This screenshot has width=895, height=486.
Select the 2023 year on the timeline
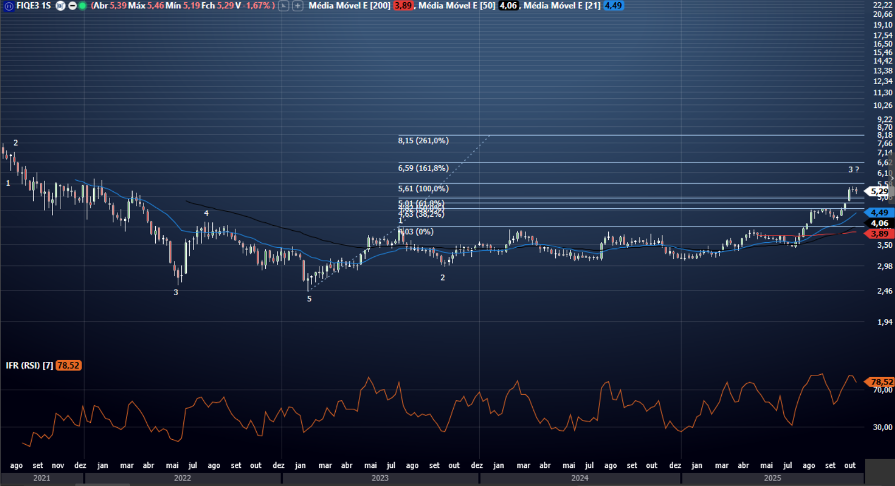(380, 478)
